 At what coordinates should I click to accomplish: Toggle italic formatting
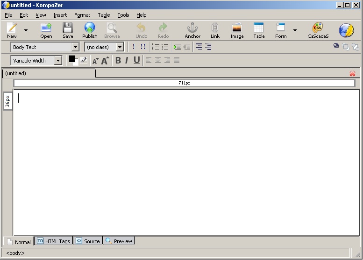tap(127, 60)
